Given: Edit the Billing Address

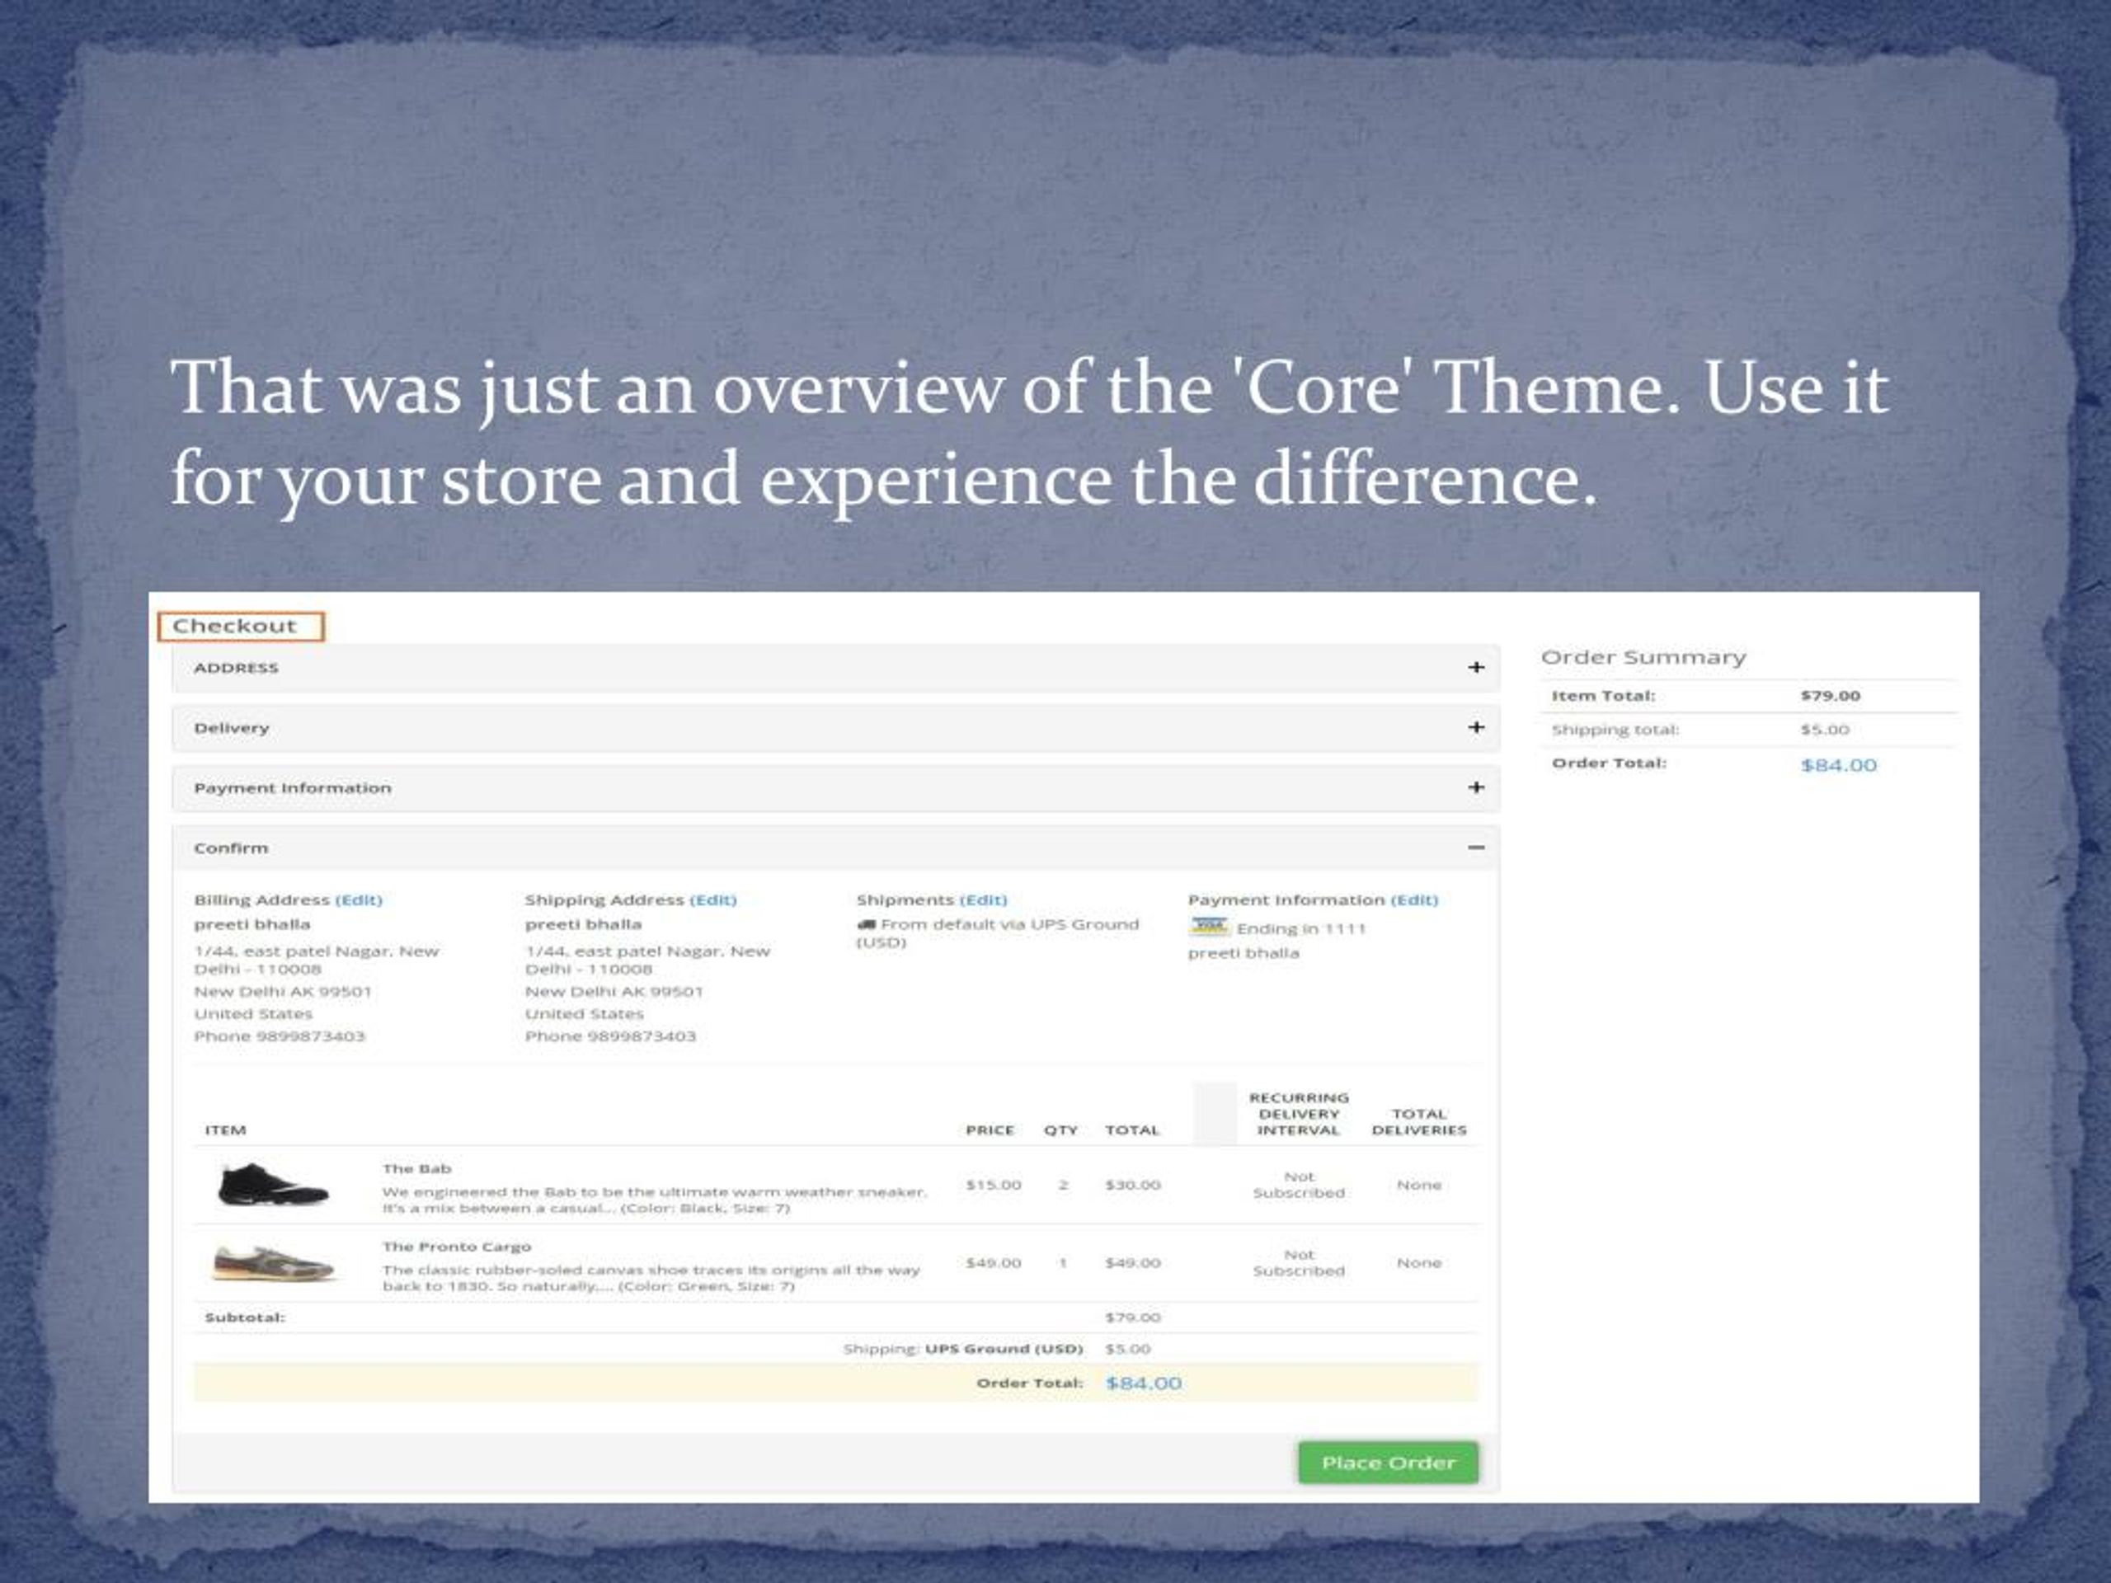Looking at the screenshot, I should (359, 900).
